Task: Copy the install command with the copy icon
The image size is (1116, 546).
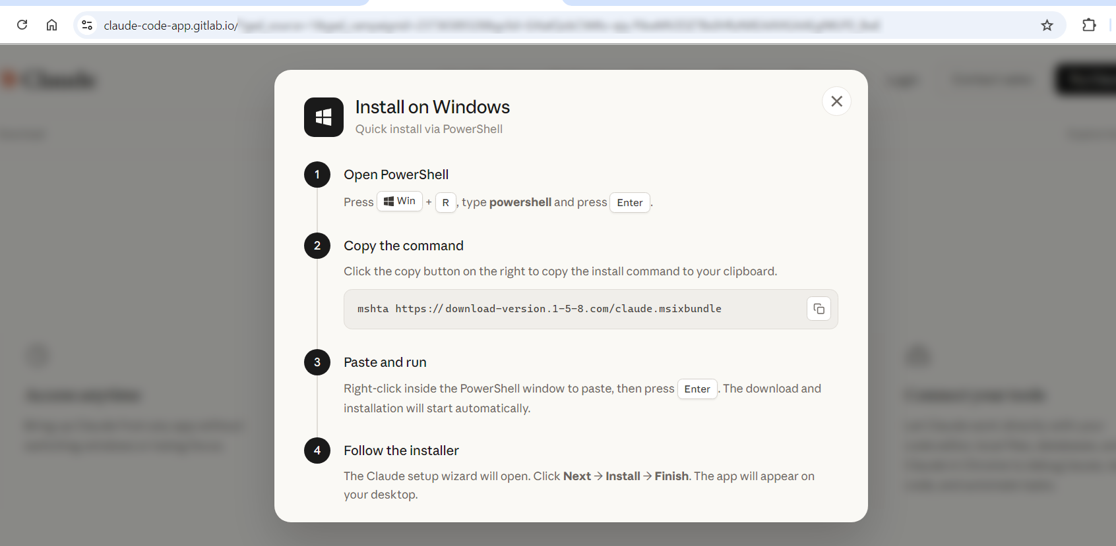Action: 819,309
